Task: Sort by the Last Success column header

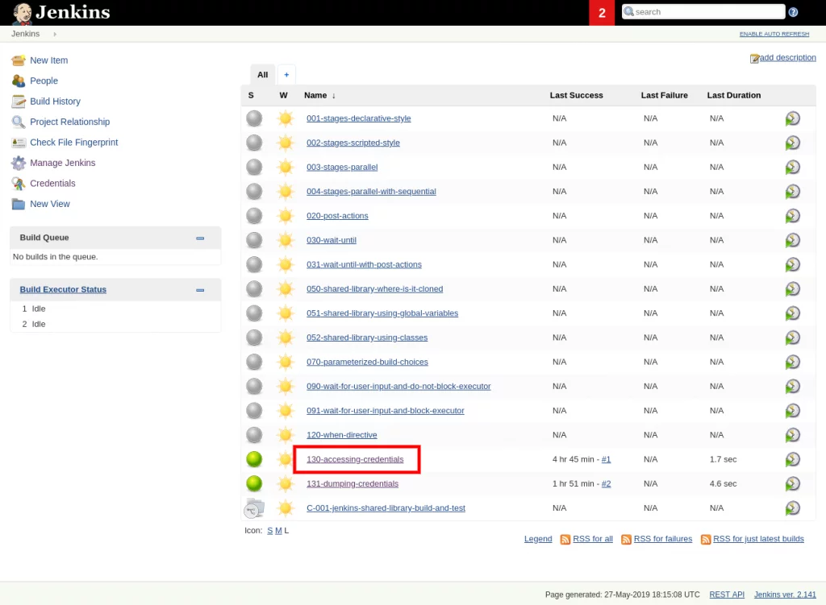Action: coord(576,95)
